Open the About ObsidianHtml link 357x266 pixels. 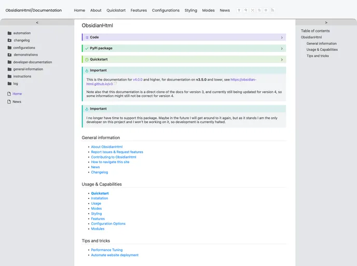click(x=107, y=147)
